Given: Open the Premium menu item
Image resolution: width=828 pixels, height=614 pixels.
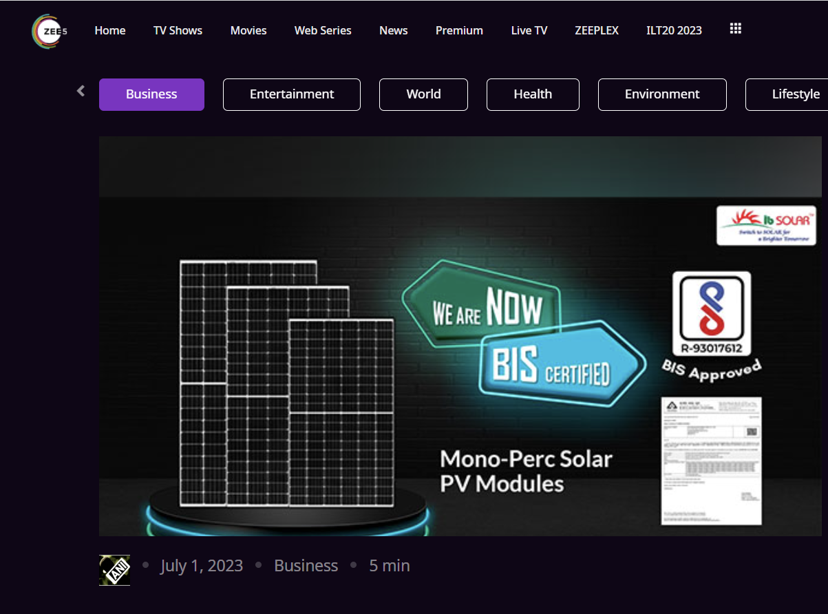Looking at the screenshot, I should click(459, 30).
